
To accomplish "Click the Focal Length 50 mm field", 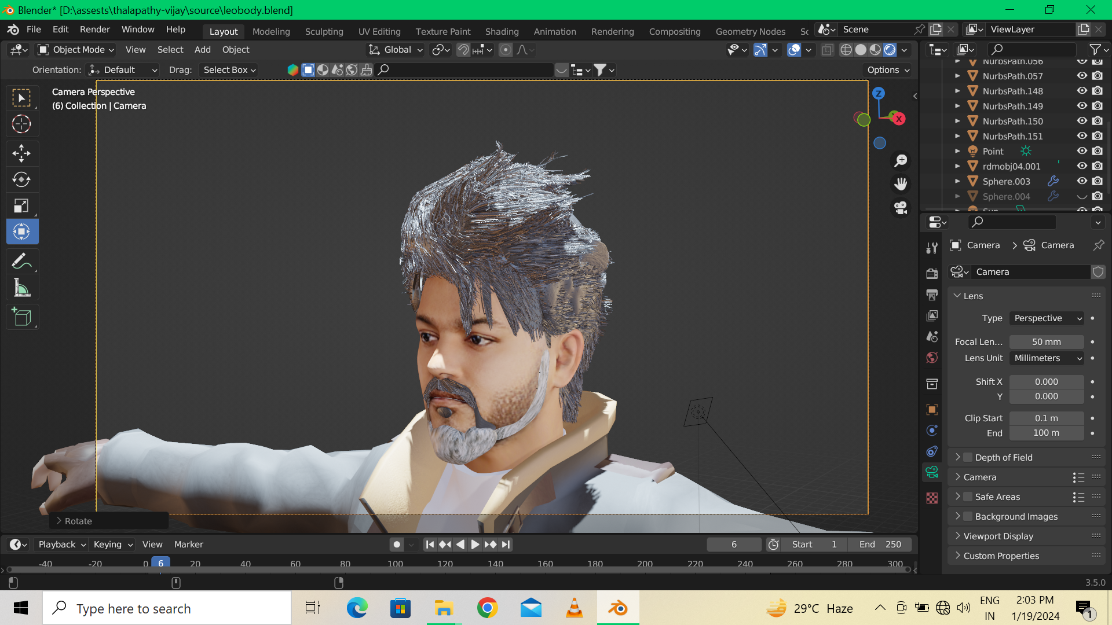I will [x=1046, y=342].
